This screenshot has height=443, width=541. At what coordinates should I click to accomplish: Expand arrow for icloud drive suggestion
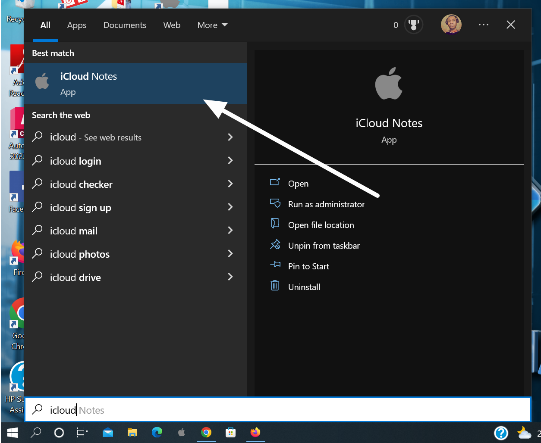(x=230, y=277)
